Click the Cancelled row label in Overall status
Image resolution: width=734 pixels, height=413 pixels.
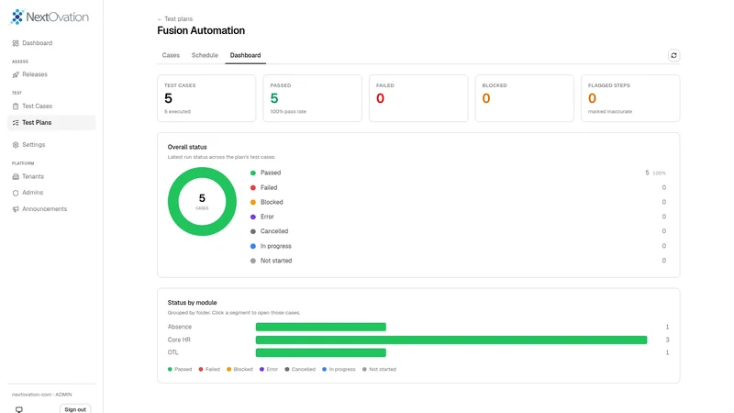[x=274, y=231]
